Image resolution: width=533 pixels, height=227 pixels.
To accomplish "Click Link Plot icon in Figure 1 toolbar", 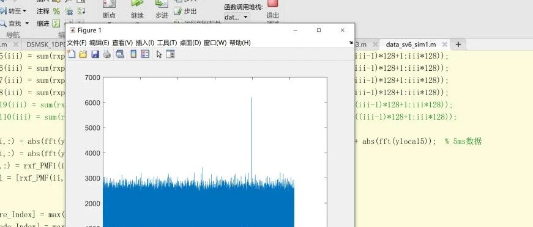I will (120, 54).
